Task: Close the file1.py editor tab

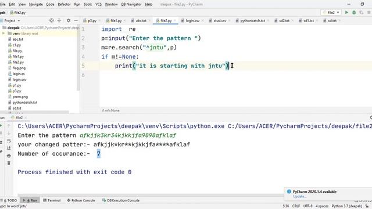Action: (x=125, y=21)
